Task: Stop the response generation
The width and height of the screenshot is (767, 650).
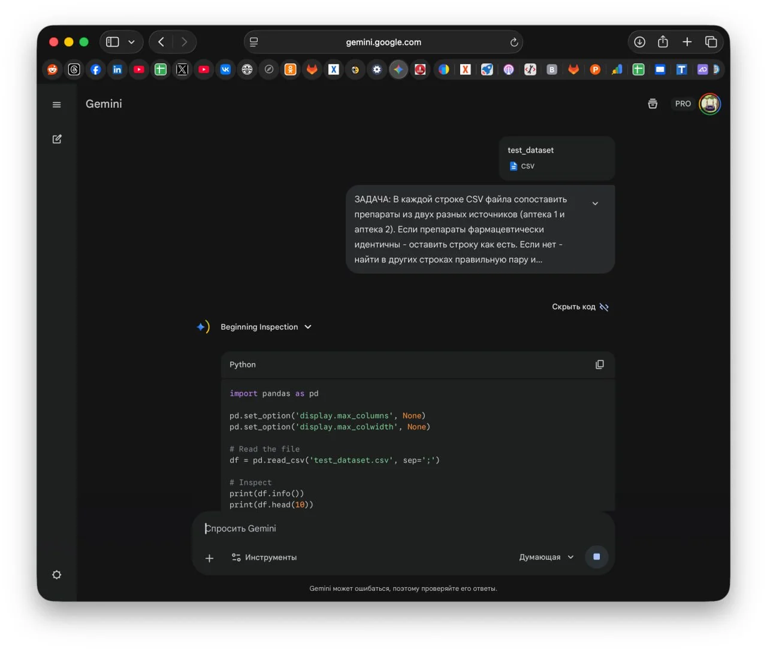Action: (x=596, y=557)
